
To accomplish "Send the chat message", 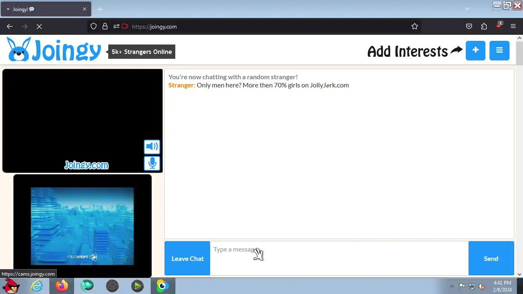I will pyautogui.click(x=491, y=258).
